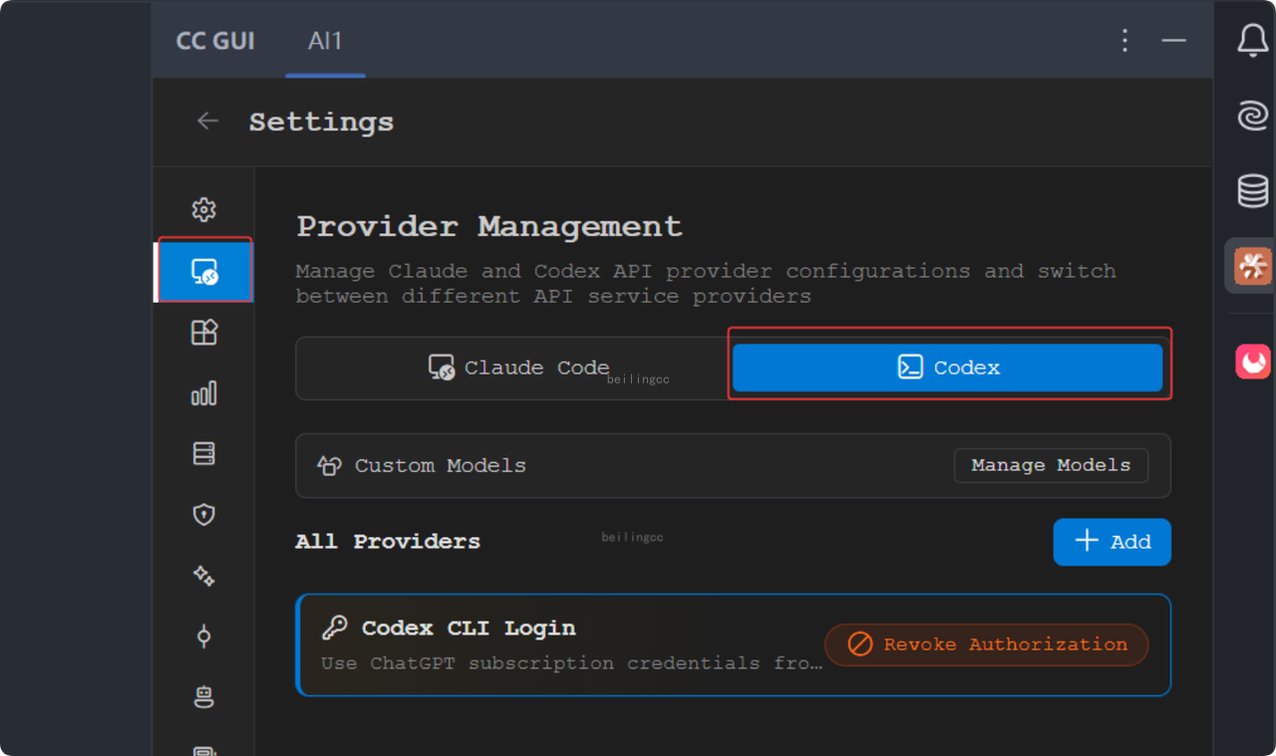Add a new provider

1113,542
